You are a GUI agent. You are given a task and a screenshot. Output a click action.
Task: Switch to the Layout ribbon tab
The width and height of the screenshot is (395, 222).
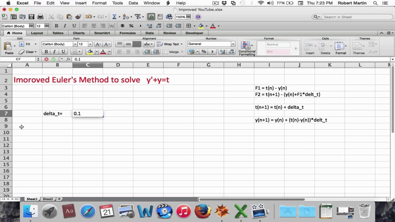[37, 33]
